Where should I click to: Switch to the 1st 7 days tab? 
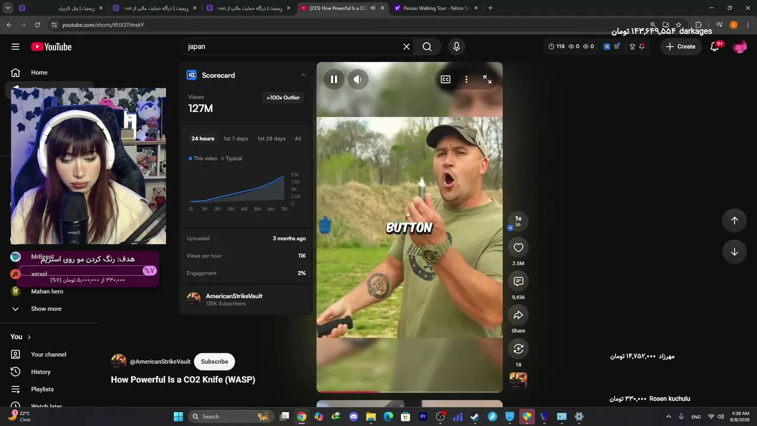click(235, 138)
